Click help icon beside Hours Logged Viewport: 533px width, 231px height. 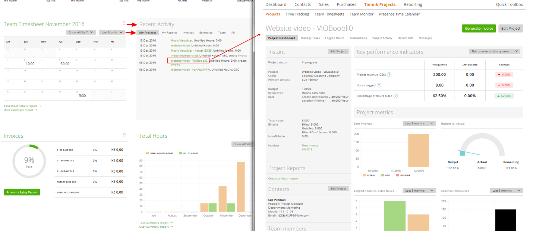tap(379, 85)
